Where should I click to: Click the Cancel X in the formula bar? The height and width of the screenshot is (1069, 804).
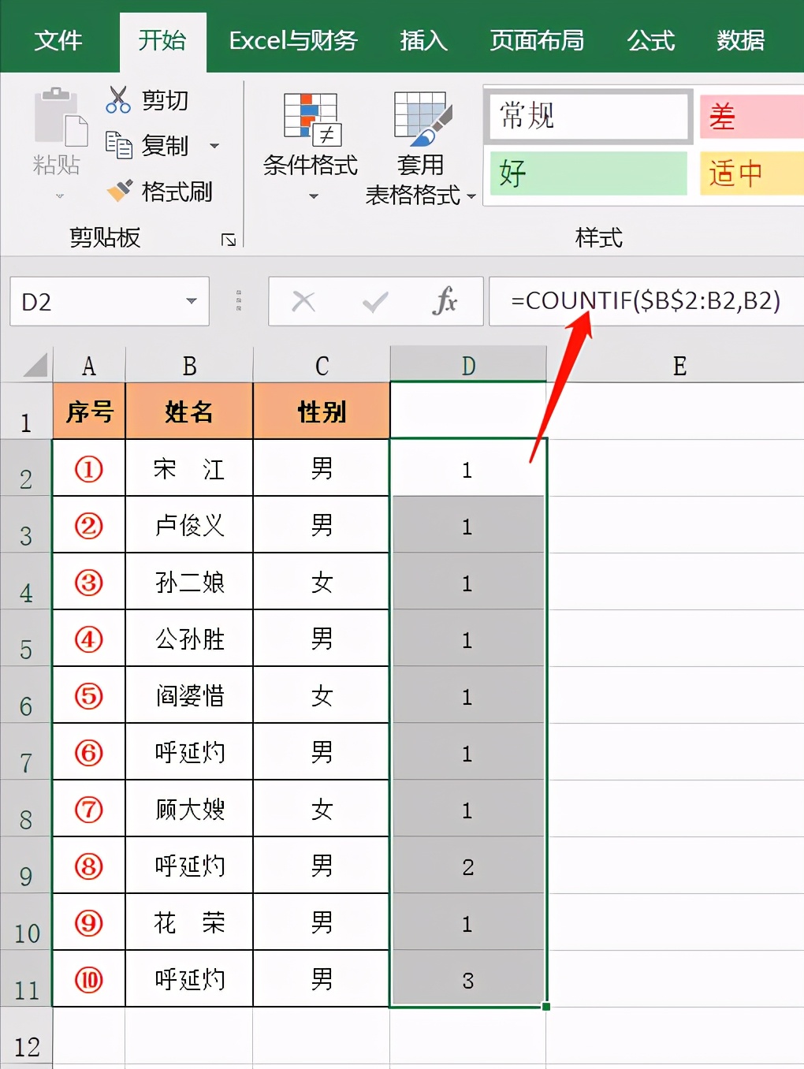tap(303, 301)
